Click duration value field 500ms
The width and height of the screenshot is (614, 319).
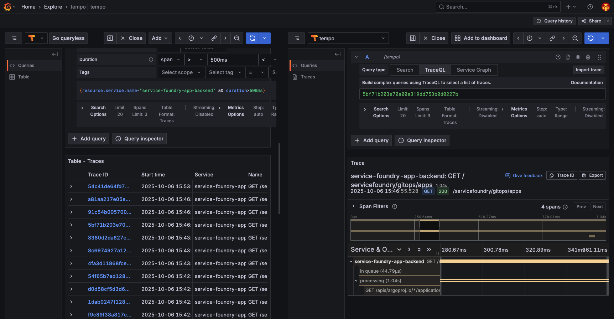(233, 60)
